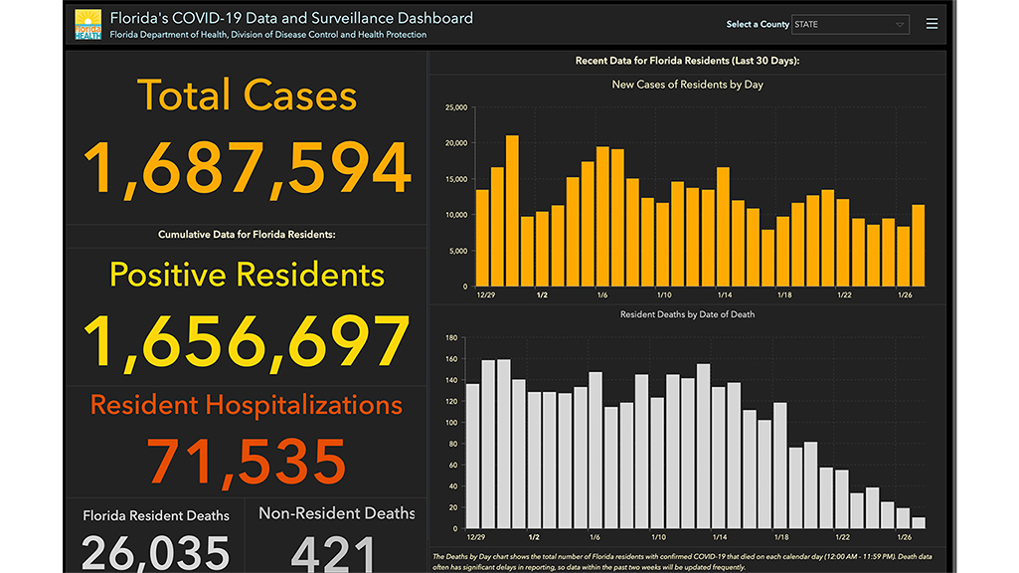
Task: Click the Recent Data for Florida Residents heading
Action: point(687,62)
